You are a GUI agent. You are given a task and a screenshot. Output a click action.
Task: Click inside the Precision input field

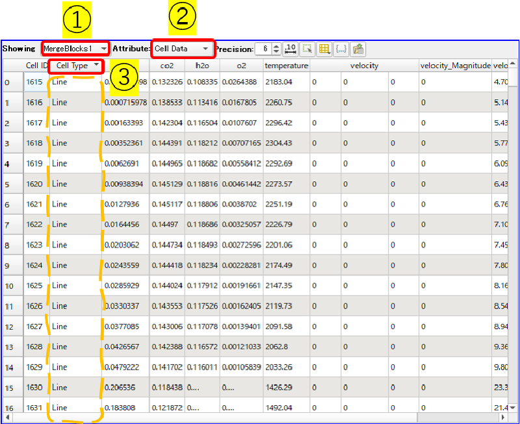click(264, 49)
